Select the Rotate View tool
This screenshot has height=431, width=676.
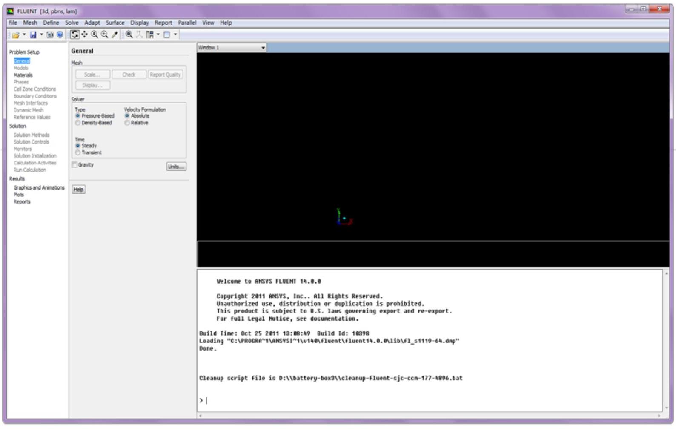tap(75, 34)
